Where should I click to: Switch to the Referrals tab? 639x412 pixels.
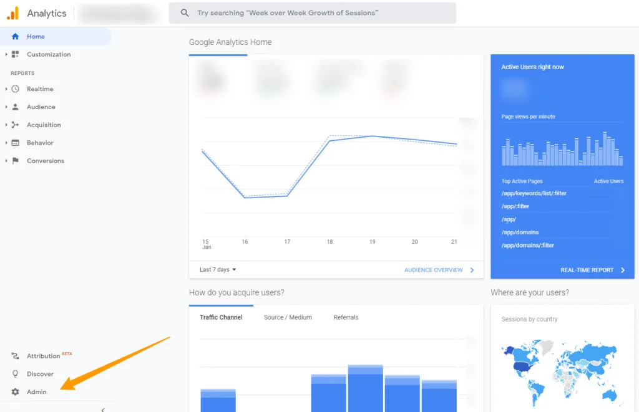[x=346, y=317]
